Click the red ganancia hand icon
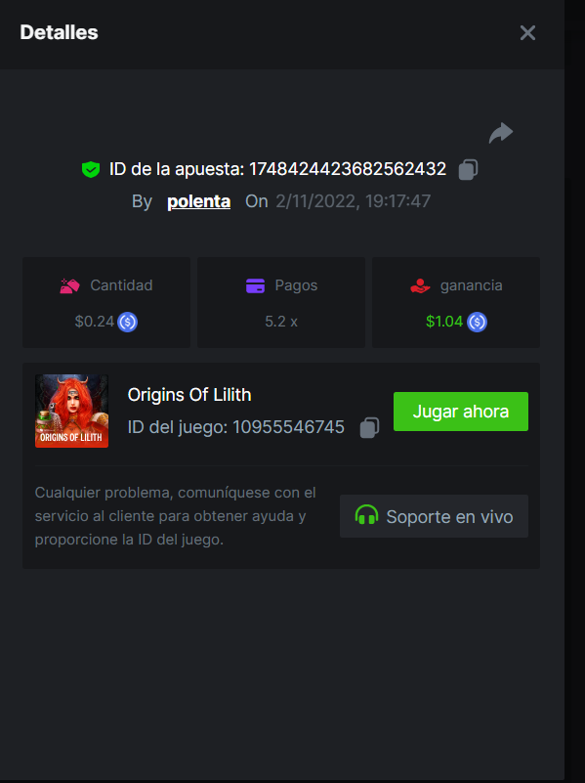The image size is (585, 783). (x=420, y=286)
